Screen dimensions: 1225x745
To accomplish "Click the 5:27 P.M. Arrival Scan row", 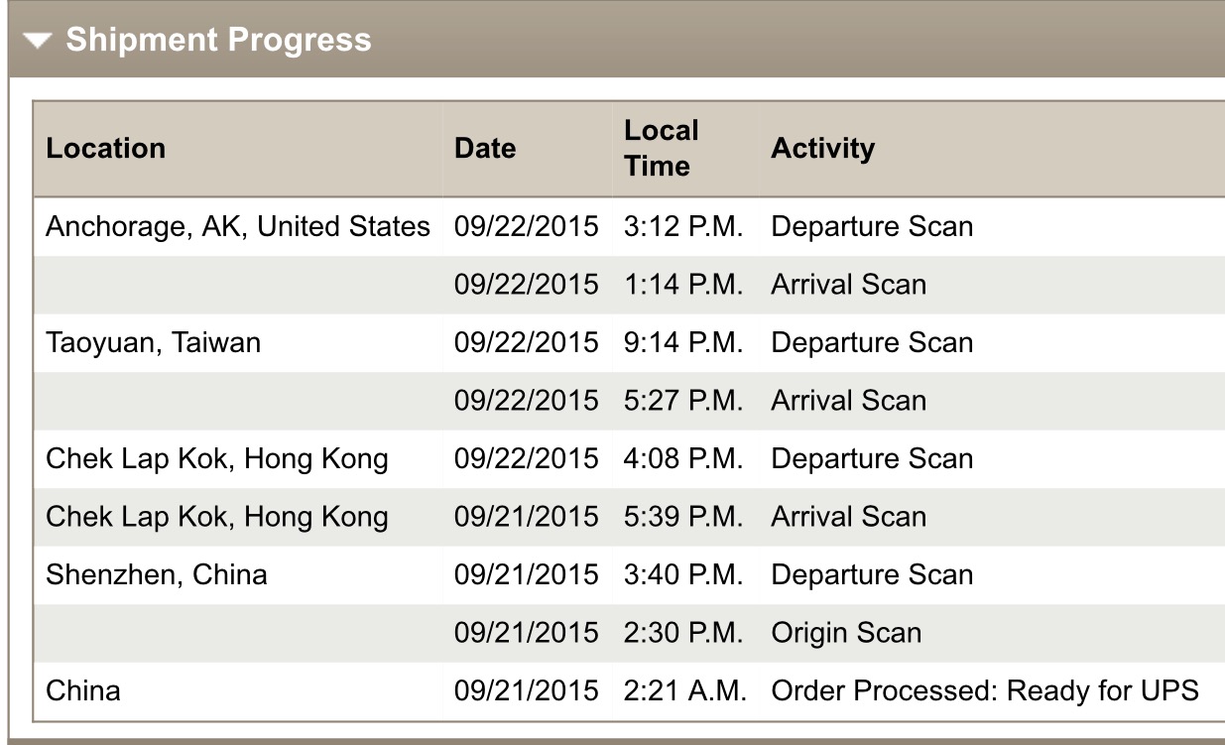I will [629, 401].
